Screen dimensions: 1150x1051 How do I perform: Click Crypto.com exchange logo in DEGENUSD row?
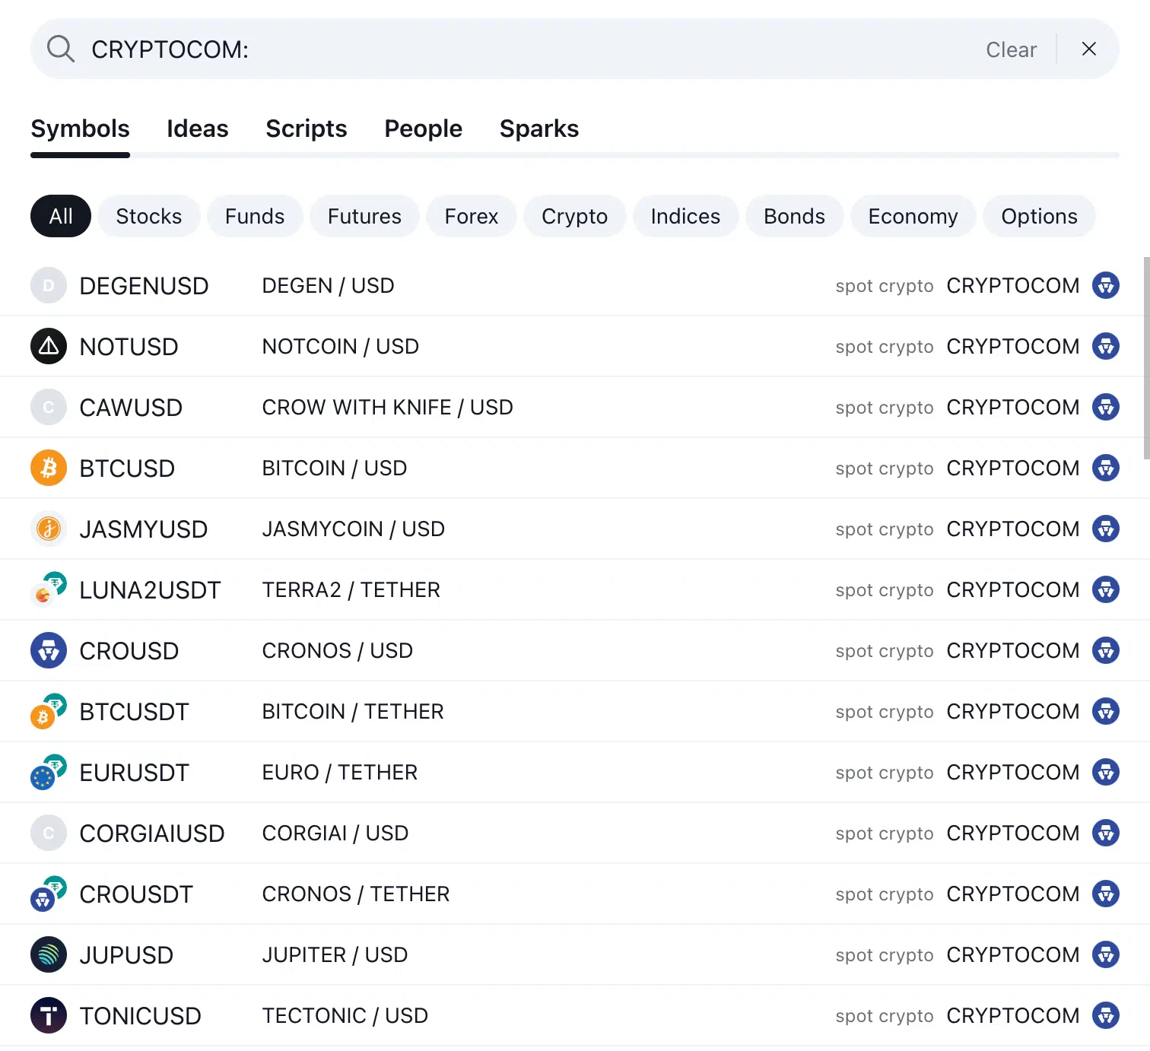tap(1105, 285)
